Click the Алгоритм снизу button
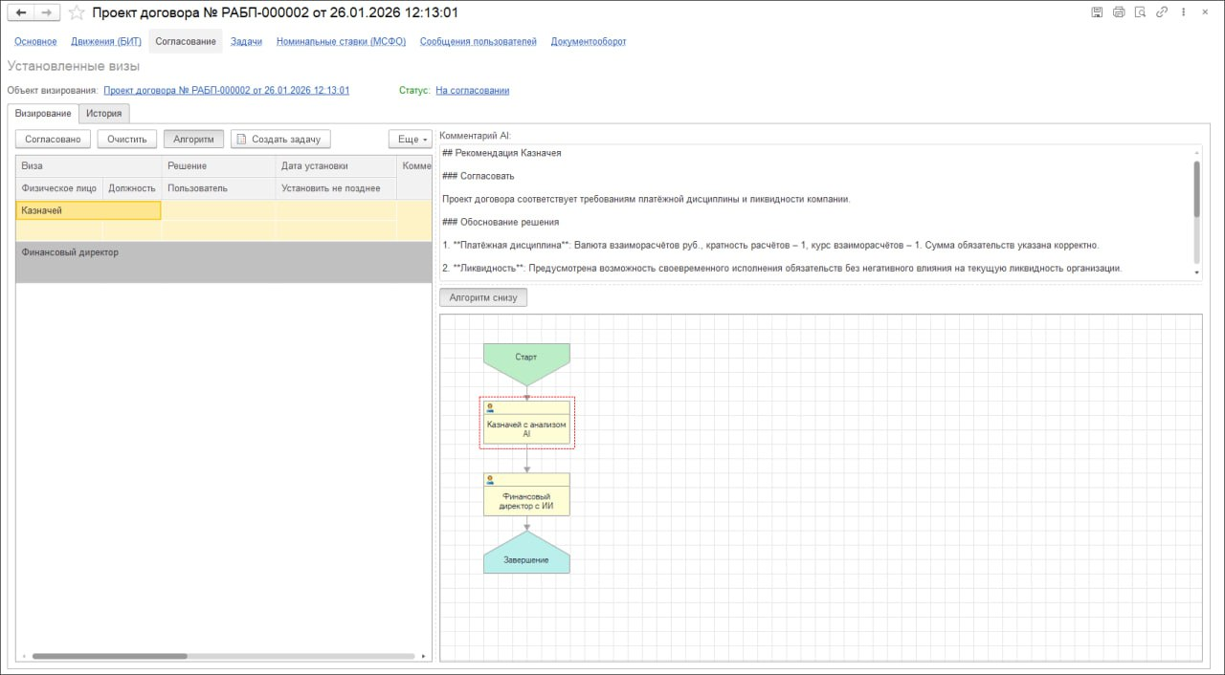The image size is (1225, 675). point(483,297)
